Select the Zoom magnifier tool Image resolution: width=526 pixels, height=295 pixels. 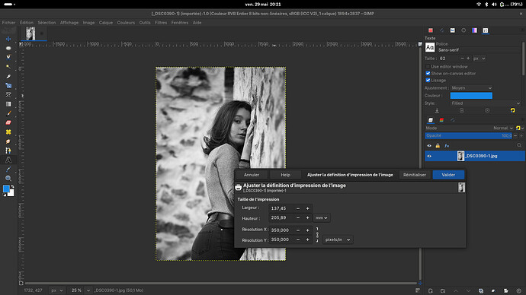tap(8, 178)
